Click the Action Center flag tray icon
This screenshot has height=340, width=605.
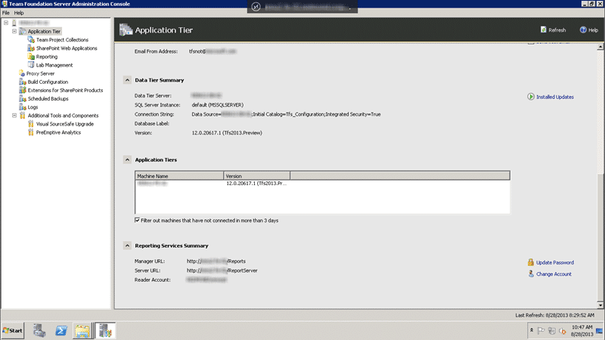[x=541, y=331]
